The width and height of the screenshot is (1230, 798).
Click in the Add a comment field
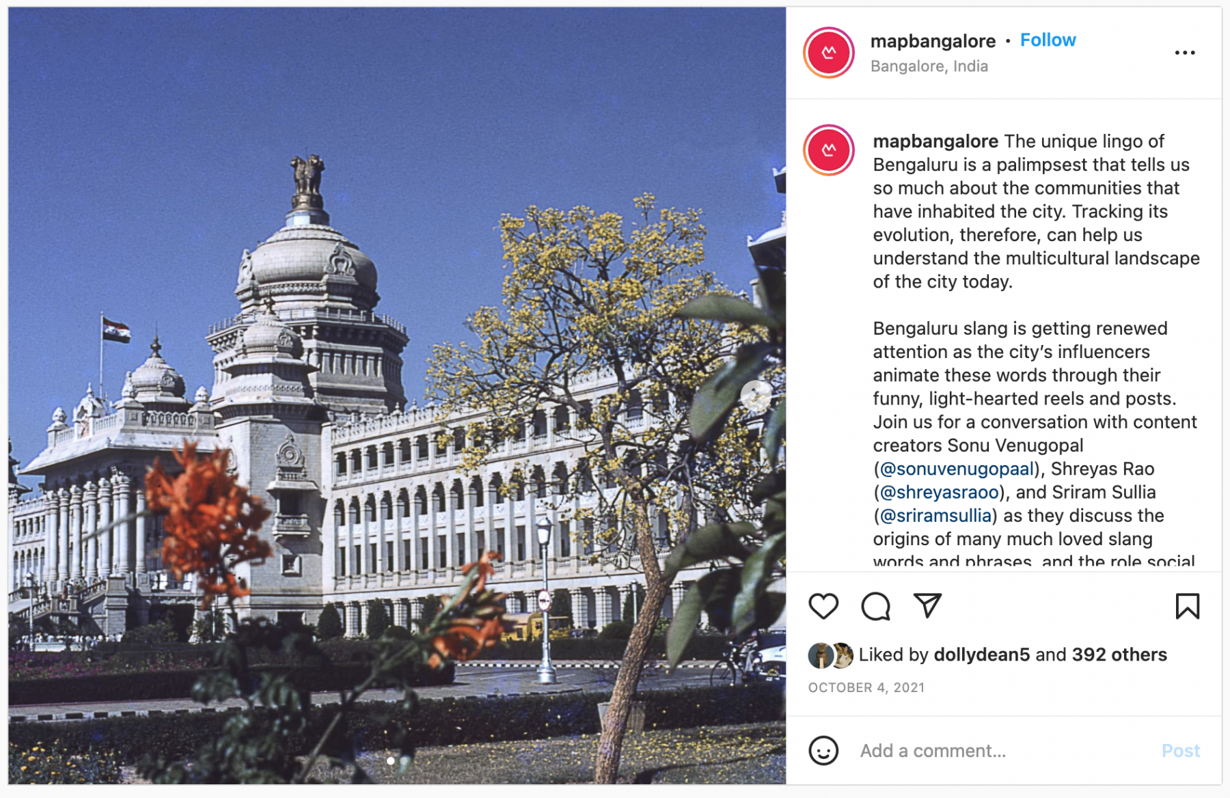(1004, 751)
